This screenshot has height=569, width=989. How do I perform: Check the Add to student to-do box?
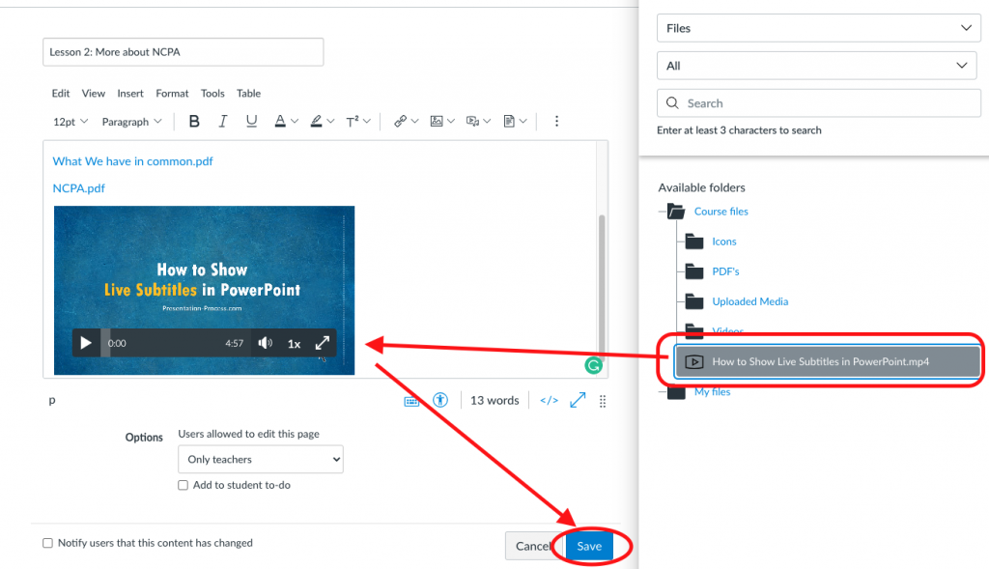coord(183,485)
